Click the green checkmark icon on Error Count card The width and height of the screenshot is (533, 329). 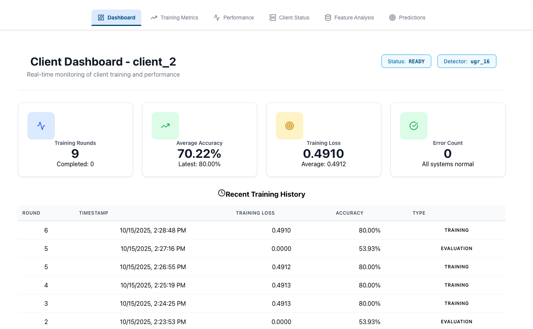[x=413, y=125]
